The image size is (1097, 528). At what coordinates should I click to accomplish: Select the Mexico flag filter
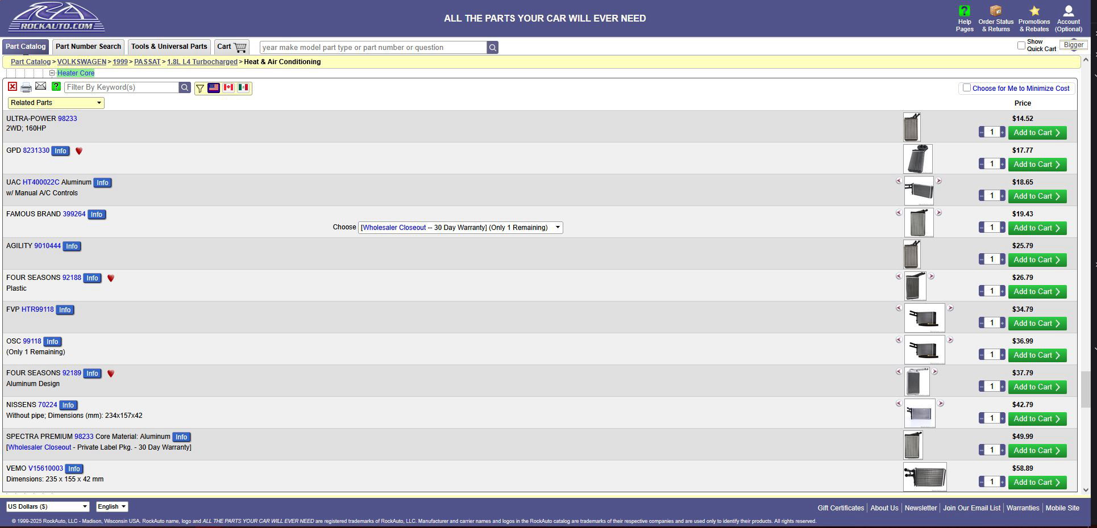(x=243, y=87)
